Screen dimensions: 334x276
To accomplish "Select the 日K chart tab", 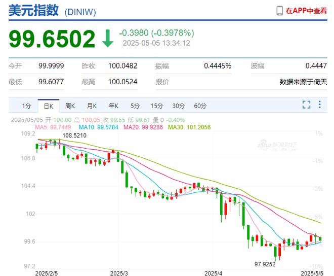I will 49,106.
